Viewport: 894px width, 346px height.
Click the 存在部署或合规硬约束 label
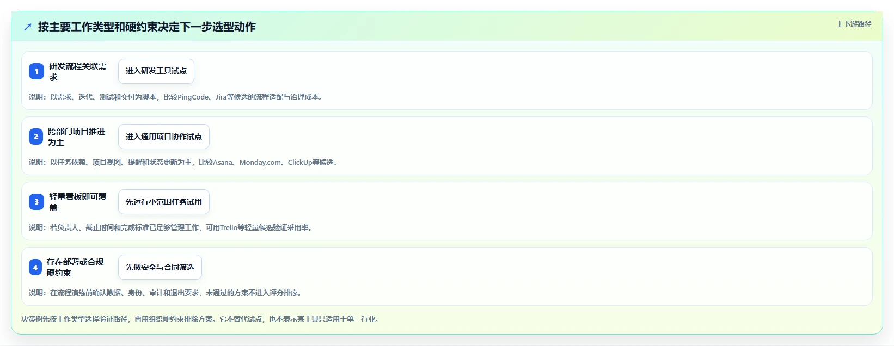coord(75,267)
